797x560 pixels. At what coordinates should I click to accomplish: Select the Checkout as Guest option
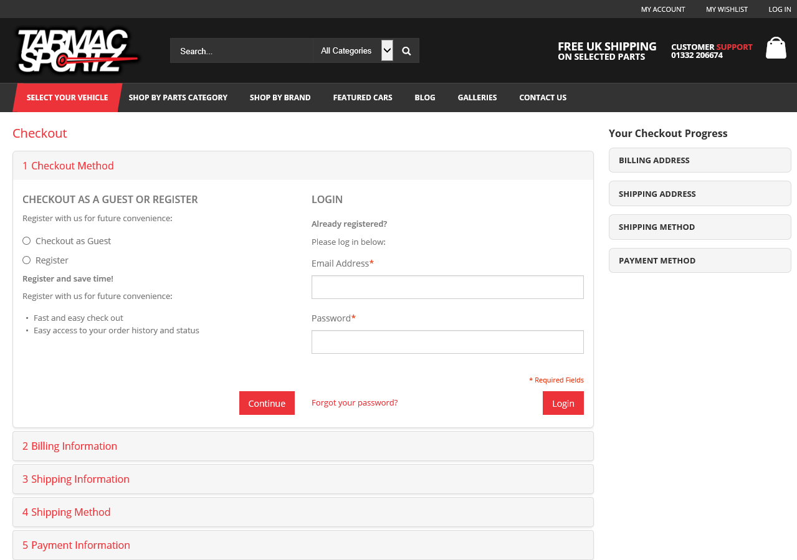coord(27,241)
